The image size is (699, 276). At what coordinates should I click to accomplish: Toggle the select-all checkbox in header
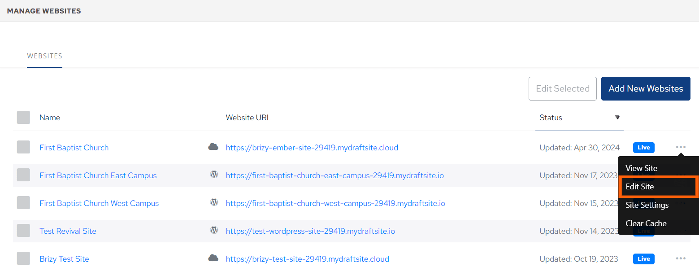click(23, 118)
